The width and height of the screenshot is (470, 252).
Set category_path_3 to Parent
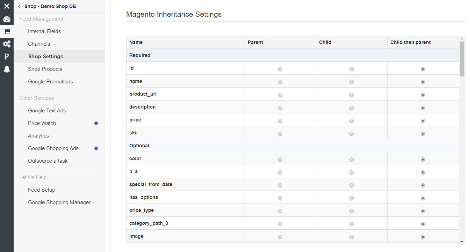pyautogui.click(x=280, y=224)
